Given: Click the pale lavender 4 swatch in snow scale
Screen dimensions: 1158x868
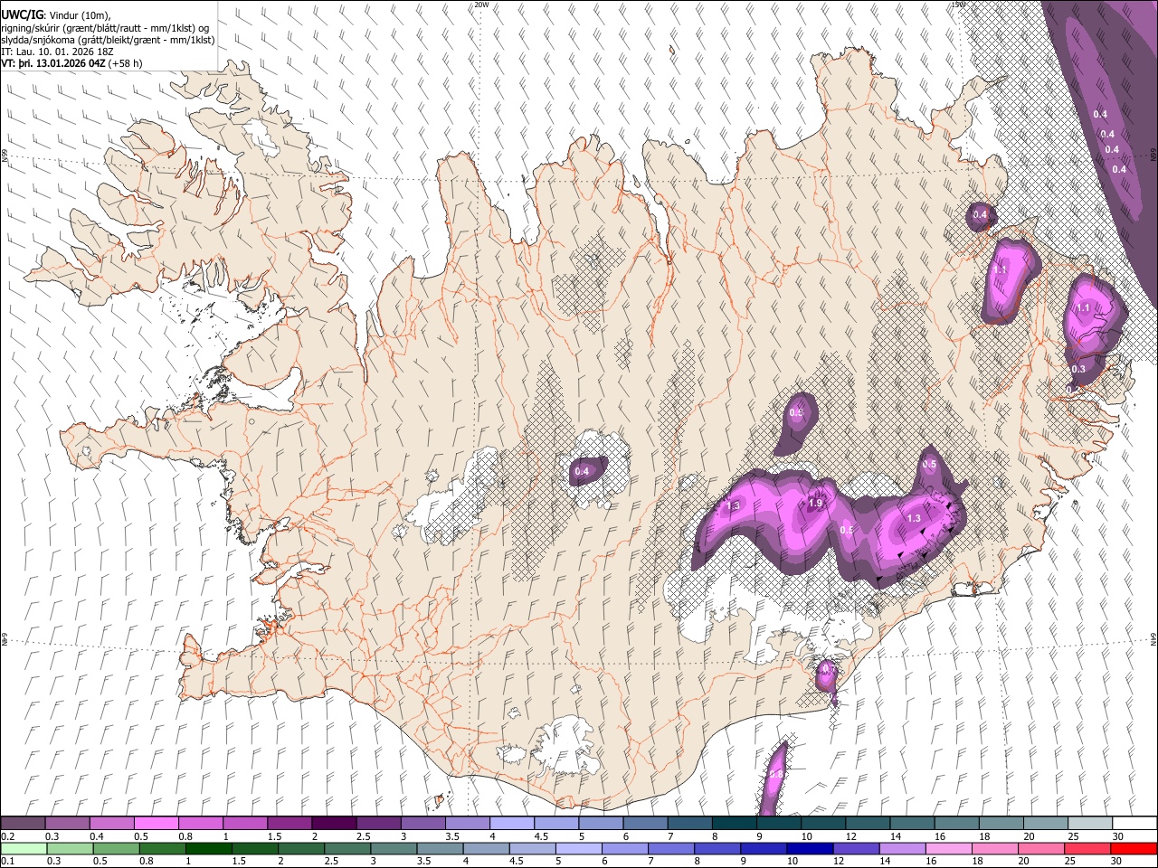Looking at the screenshot, I should (x=511, y=824).
